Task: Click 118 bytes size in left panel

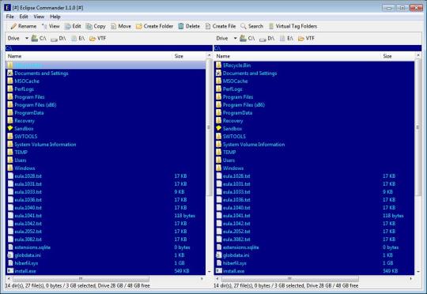Action: [x=185, y=215]
